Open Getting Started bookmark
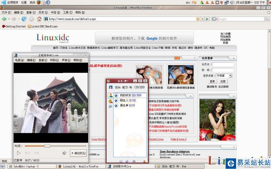The image size is (271, 169). 14,26
